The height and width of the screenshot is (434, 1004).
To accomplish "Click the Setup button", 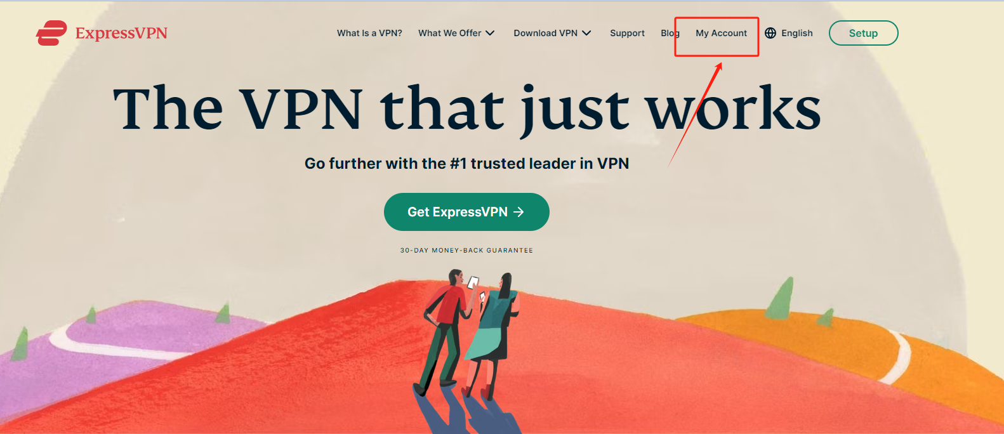I will coord(863,33).
